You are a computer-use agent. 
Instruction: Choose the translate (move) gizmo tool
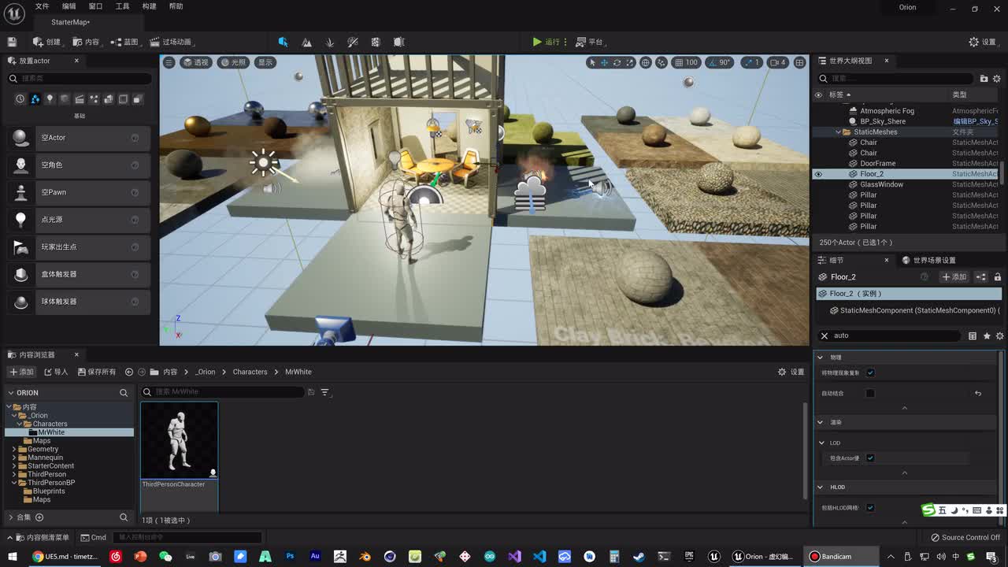click(605, 62)
